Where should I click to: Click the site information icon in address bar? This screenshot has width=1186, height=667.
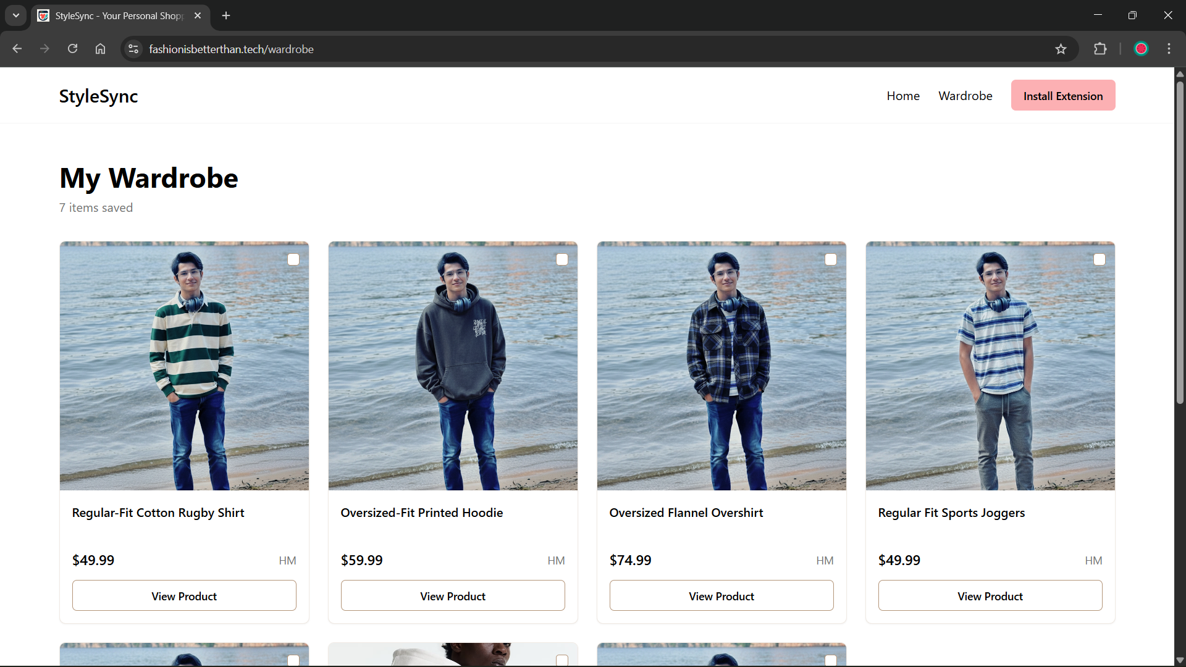click(x=133, y=49)
